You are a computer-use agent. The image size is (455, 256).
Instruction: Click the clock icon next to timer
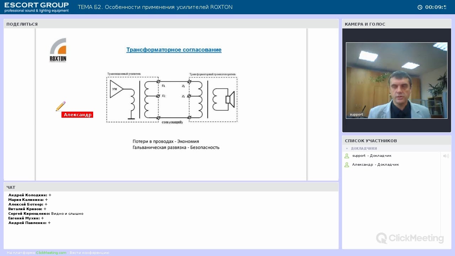pos(420,7)
